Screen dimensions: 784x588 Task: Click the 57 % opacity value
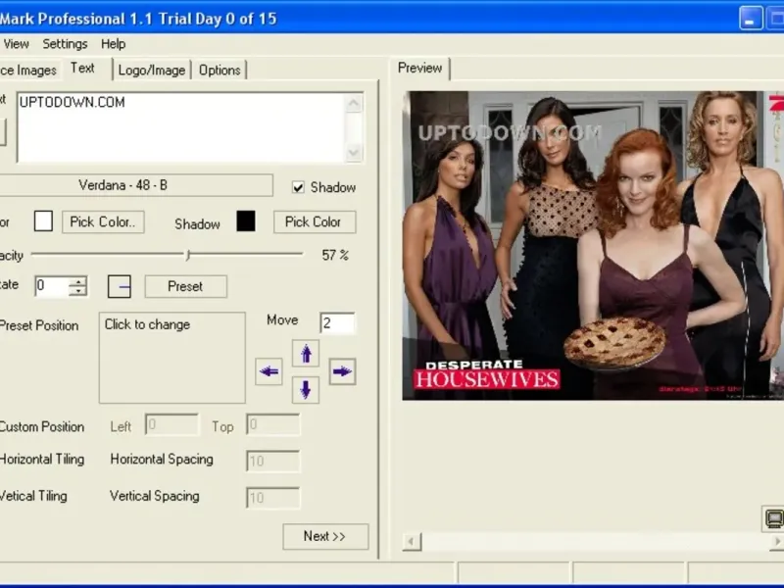tap(335, 256)
